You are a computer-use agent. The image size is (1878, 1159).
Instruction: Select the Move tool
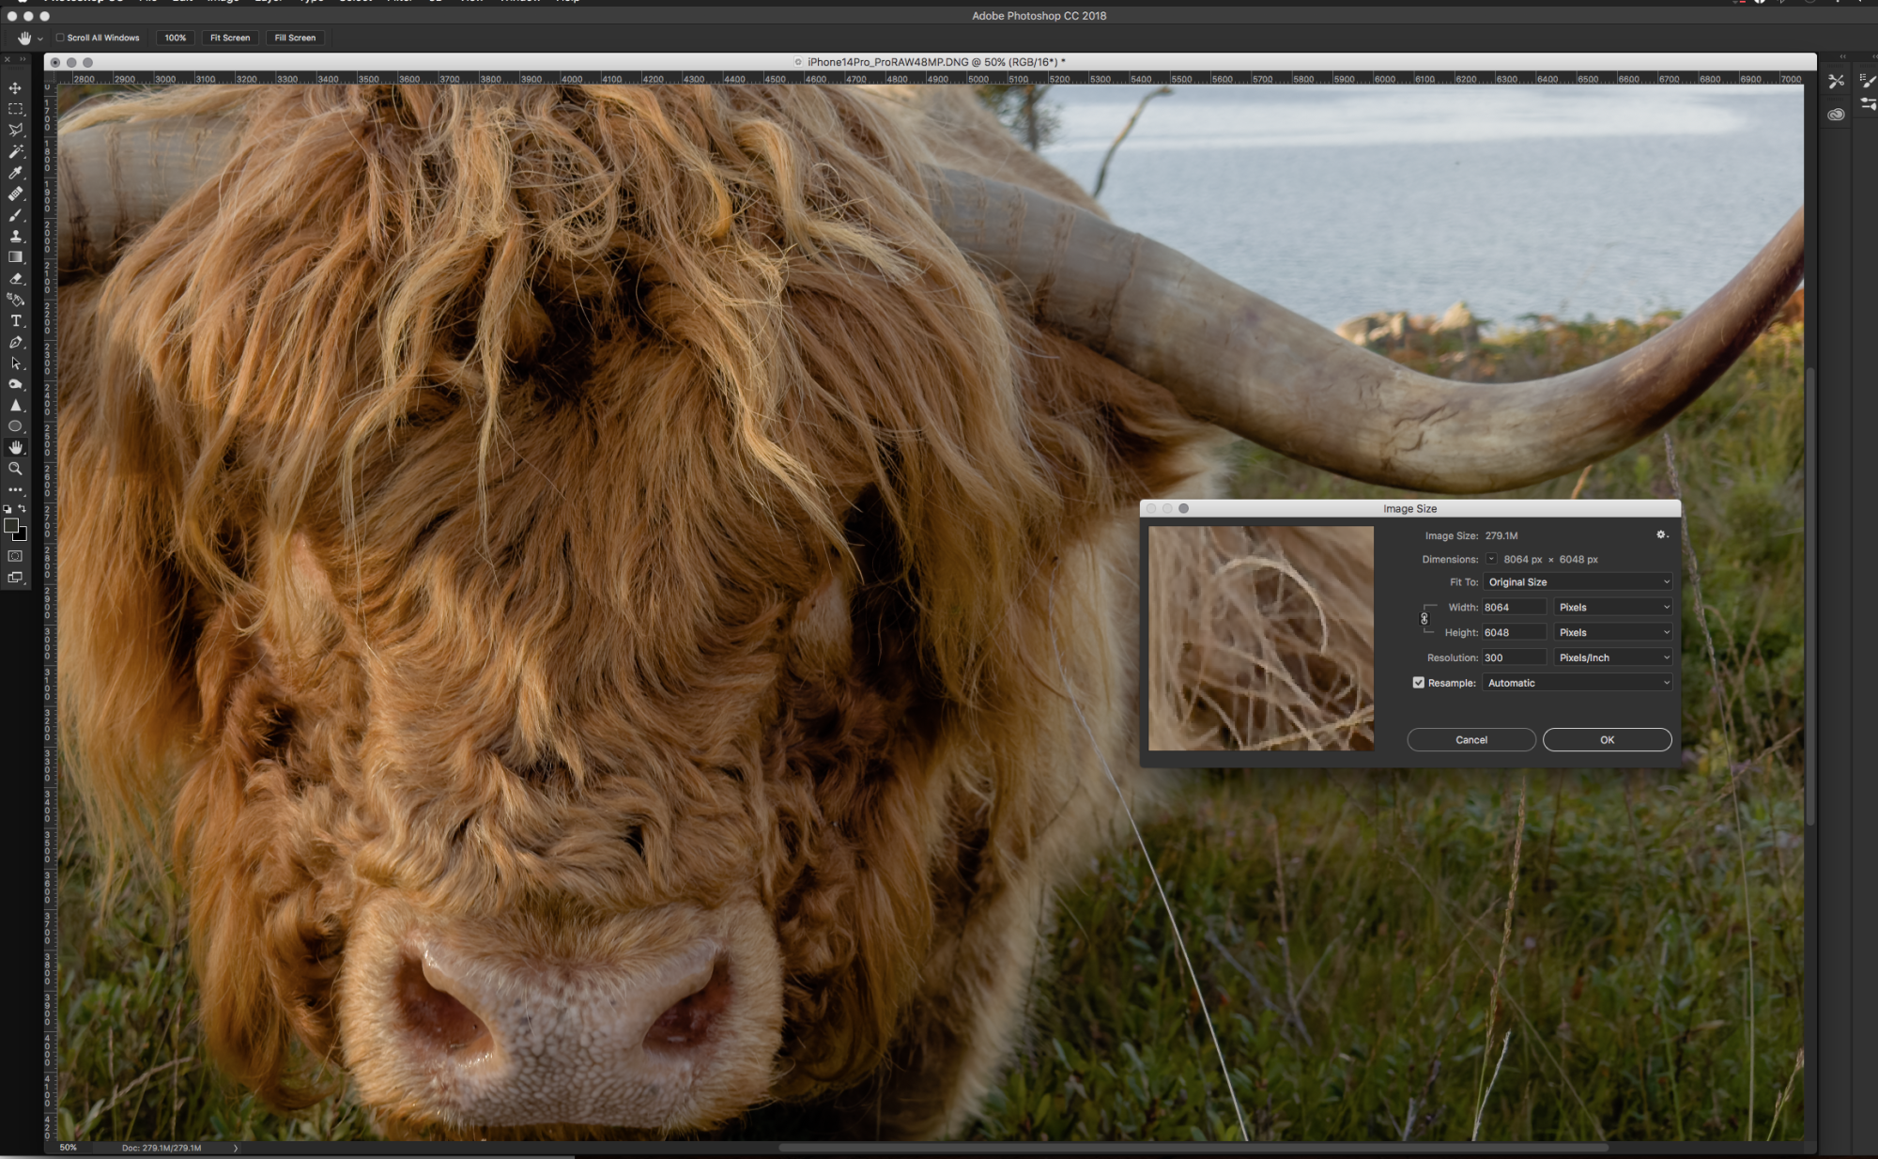point(15,87)
